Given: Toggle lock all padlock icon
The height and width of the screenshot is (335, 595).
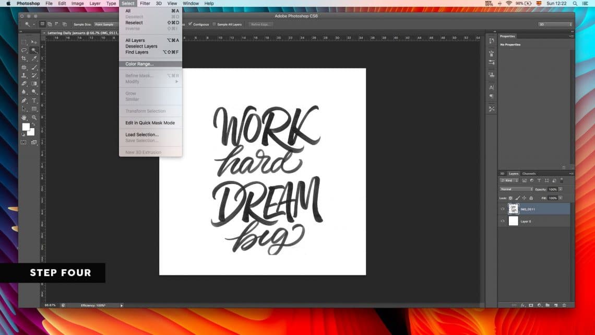Looking at the screenshot, I should 531,198.
